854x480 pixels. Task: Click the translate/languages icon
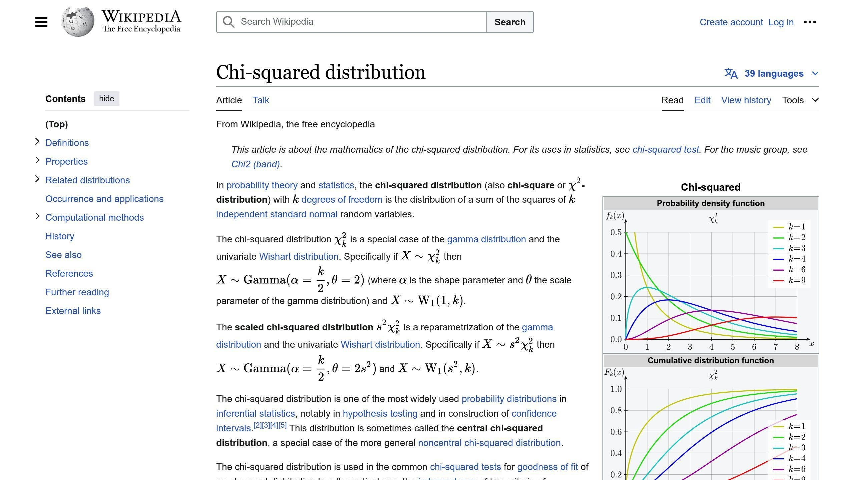tap(732, 73)
